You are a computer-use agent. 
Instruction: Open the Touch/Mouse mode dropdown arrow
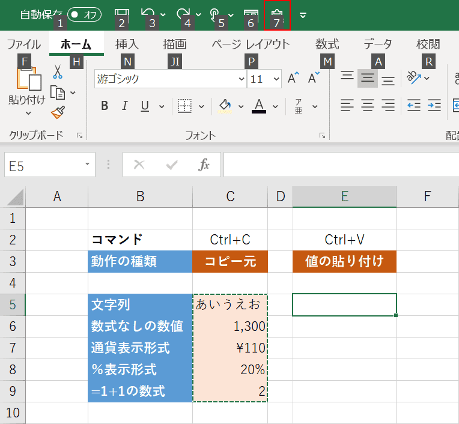231,15
